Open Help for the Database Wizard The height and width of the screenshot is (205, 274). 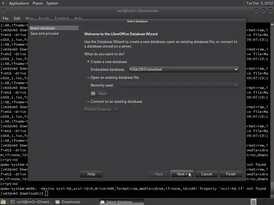tap(91, 174)
